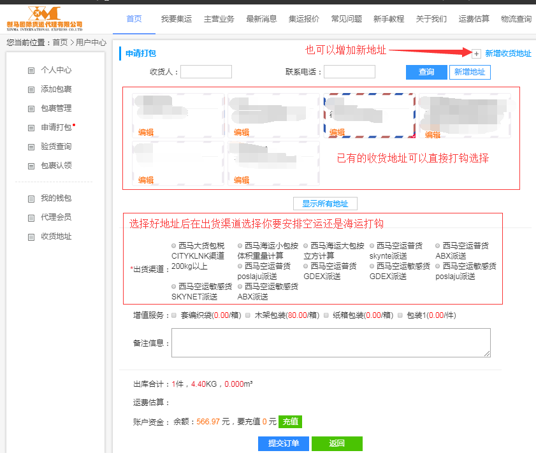Open 添加包裹 in the sidebar
The height and width of the screenshot is (453, 536).
tap(56, 89)
